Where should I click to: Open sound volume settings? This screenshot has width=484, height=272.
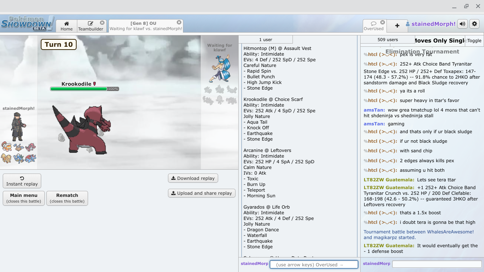click(x=462, y=24)
